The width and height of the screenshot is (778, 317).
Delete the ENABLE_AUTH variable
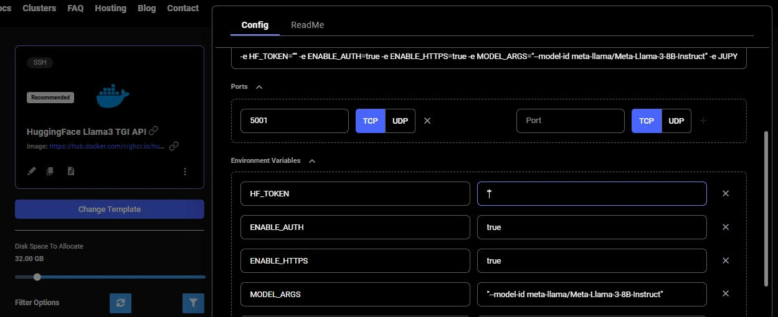click(x=726, y=227)
